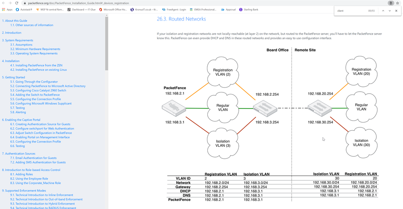403x209 pixels.
Task: Open Assumptions subsection
Action: pos(21,45)
